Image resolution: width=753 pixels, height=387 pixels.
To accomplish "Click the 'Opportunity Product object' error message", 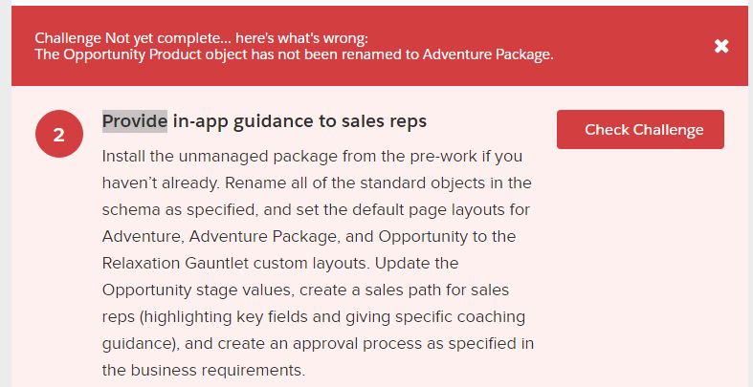I will (294, 54).
